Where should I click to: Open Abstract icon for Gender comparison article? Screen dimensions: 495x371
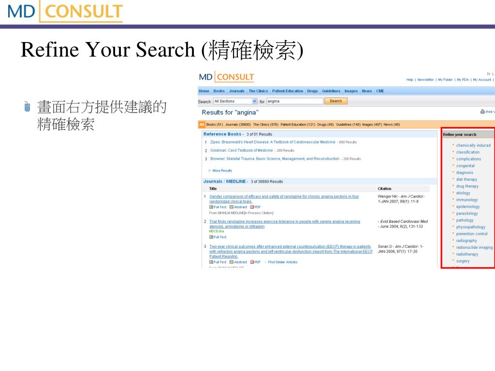(232, 207)
